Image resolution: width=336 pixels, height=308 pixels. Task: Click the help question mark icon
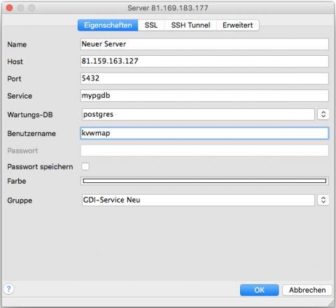(x=8, y=289)
